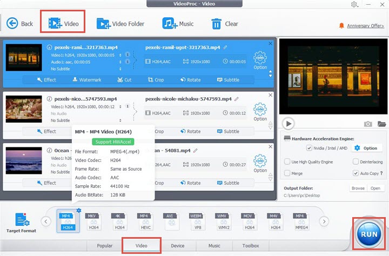Open hardware acceleration Option
This screenshot has width=389, height=256.
click(x=366, y=148)
